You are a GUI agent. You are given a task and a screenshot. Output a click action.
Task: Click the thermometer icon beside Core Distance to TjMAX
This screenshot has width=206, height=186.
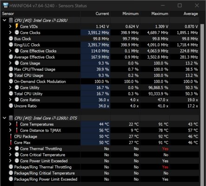[x=17, y=130]
